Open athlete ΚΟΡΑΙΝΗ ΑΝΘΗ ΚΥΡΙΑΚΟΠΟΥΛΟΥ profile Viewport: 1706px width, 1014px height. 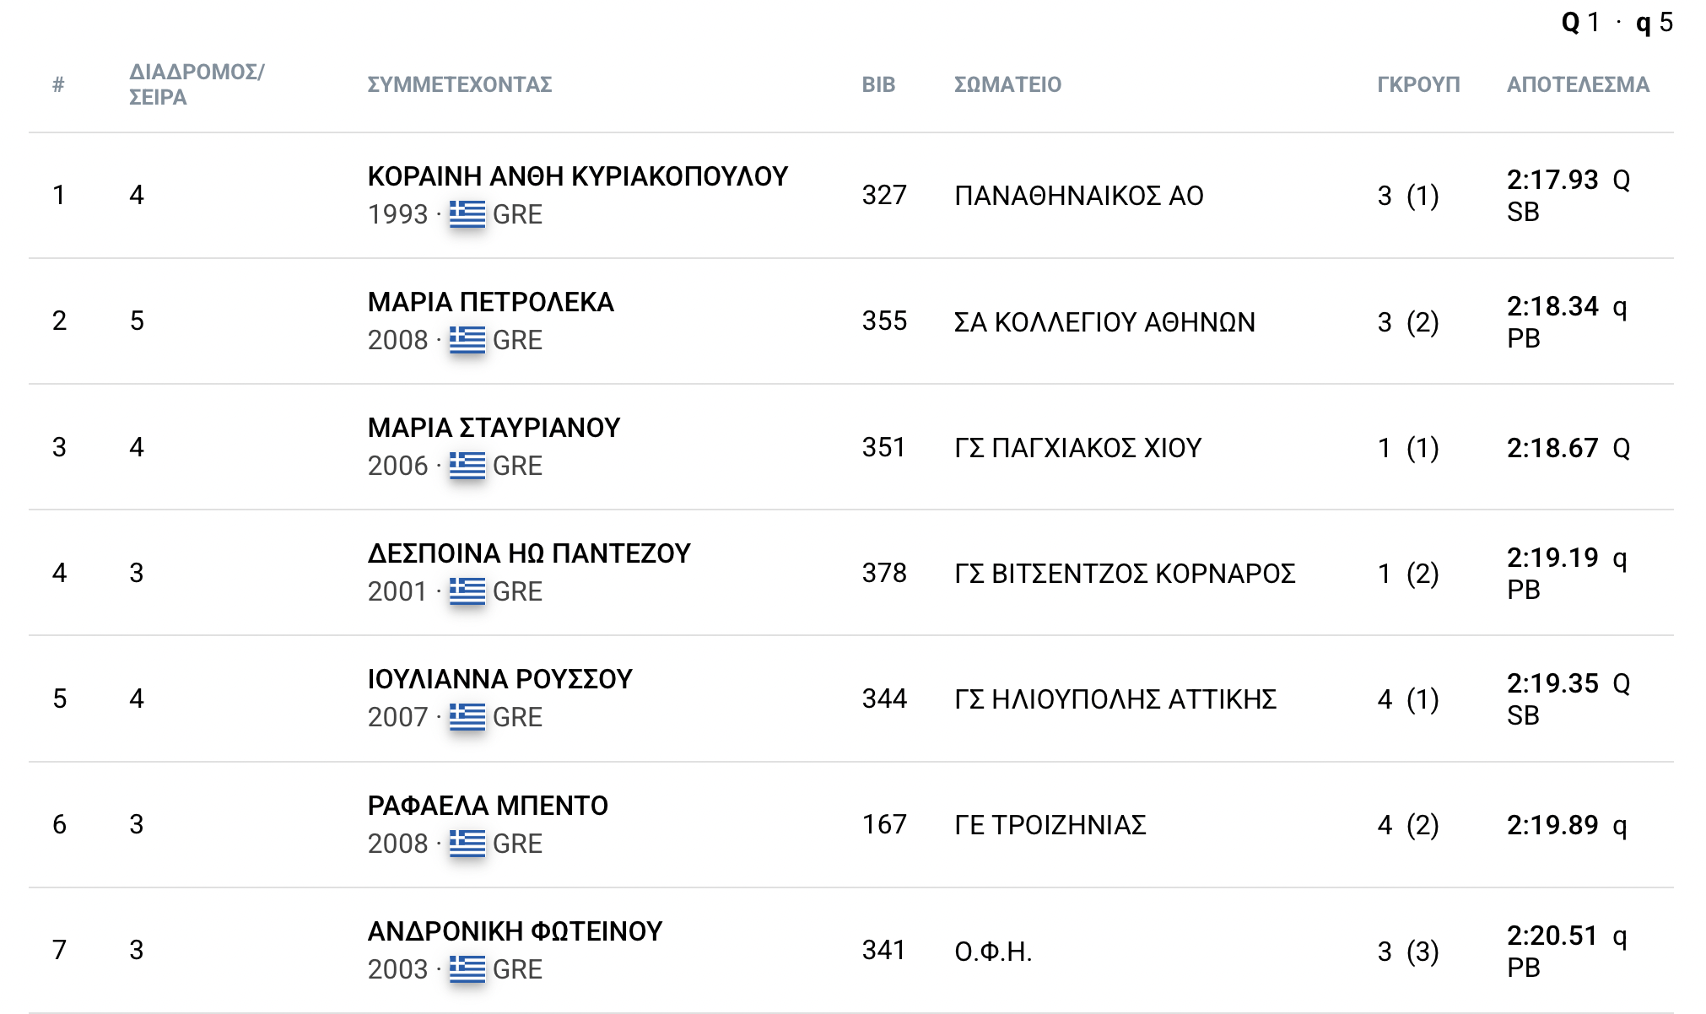[577, 176]
